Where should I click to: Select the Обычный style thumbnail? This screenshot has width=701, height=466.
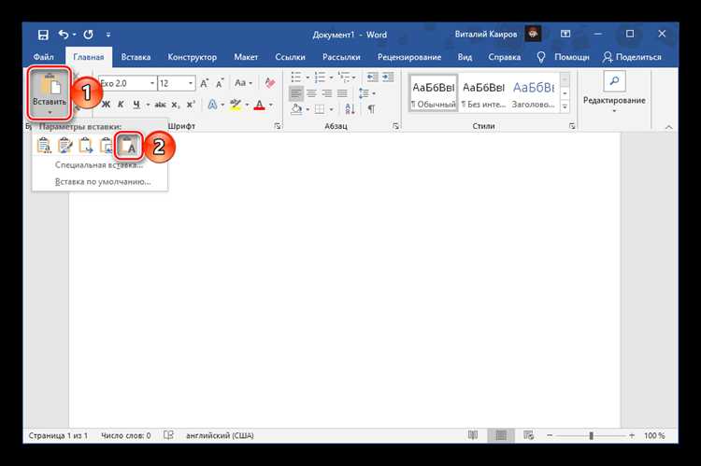tap(433, 93)
